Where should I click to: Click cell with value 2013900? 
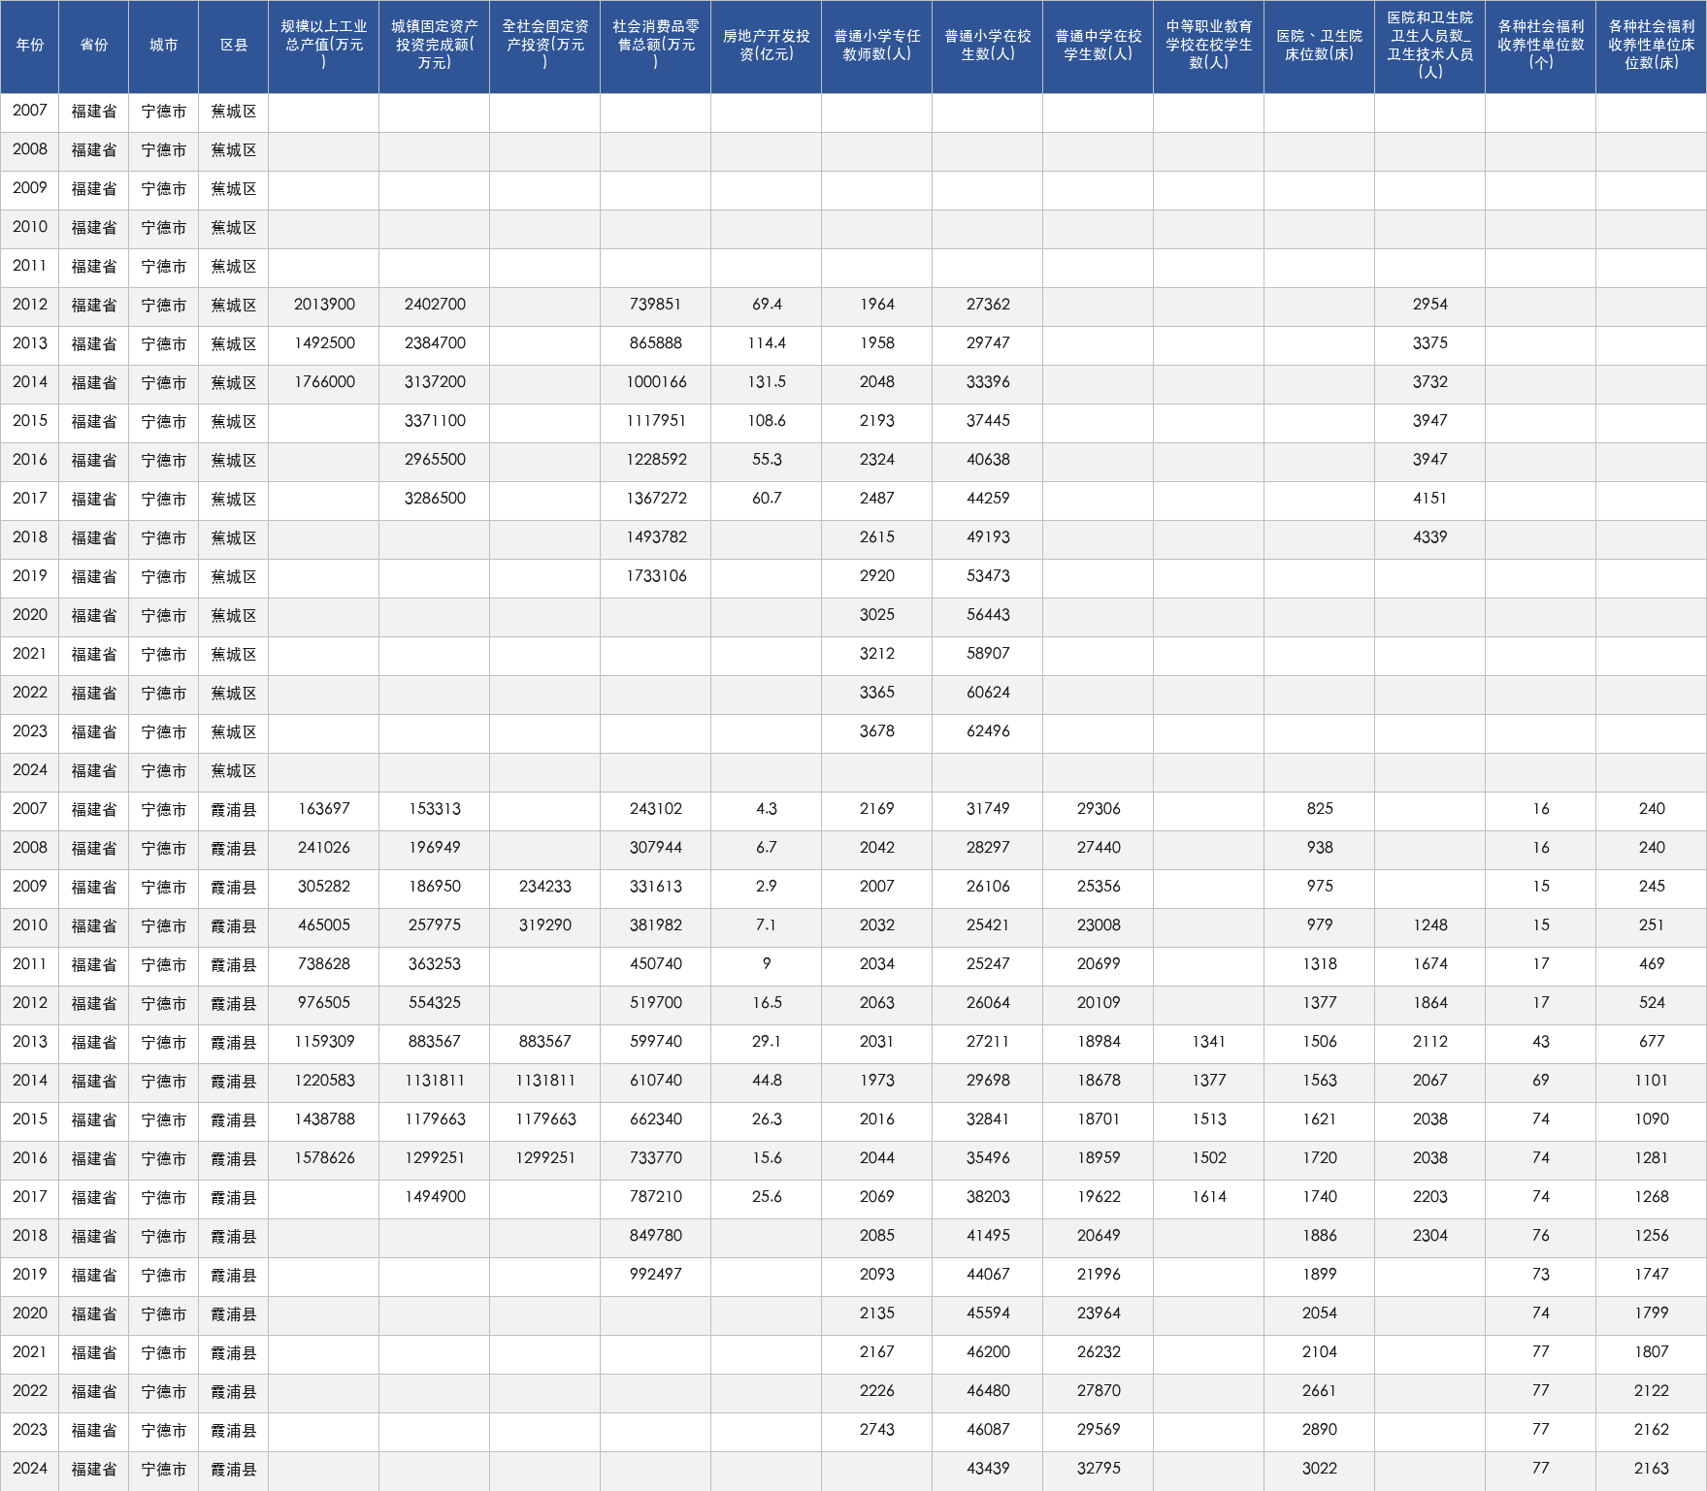pyautogui.click(x=323, y=306)
